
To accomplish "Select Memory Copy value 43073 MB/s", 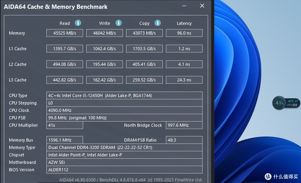I will click(x=144, y=33).
